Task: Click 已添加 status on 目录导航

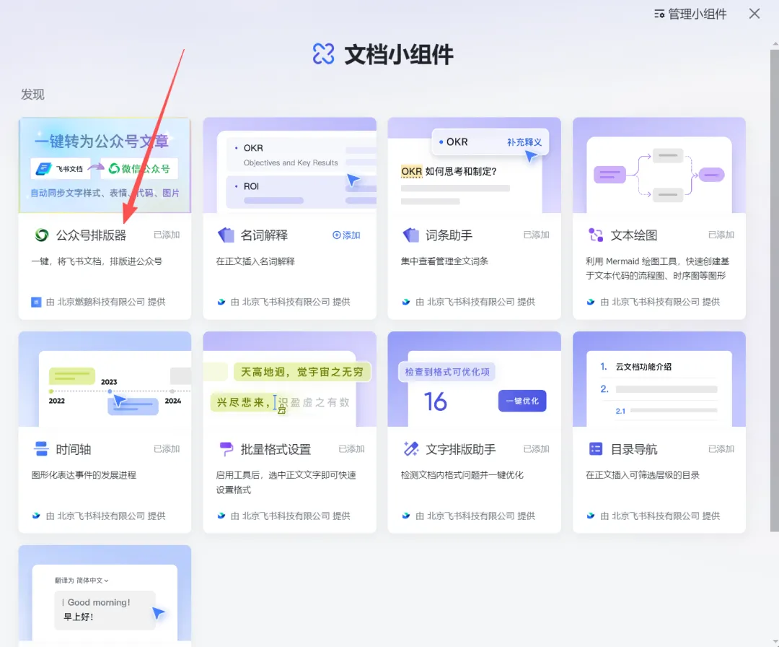Action: 721,448
